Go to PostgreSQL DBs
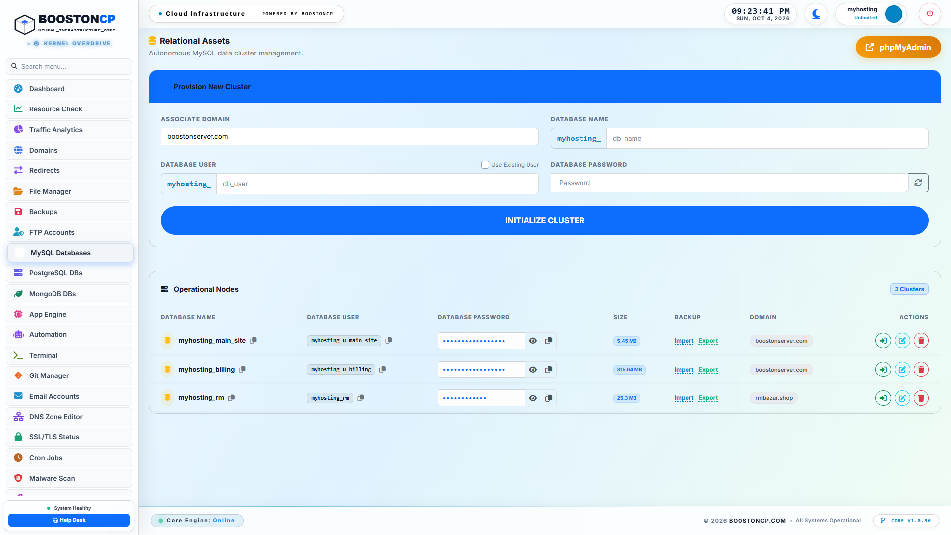This screenshot has width=951, height=535. click(x=69, y=273)
